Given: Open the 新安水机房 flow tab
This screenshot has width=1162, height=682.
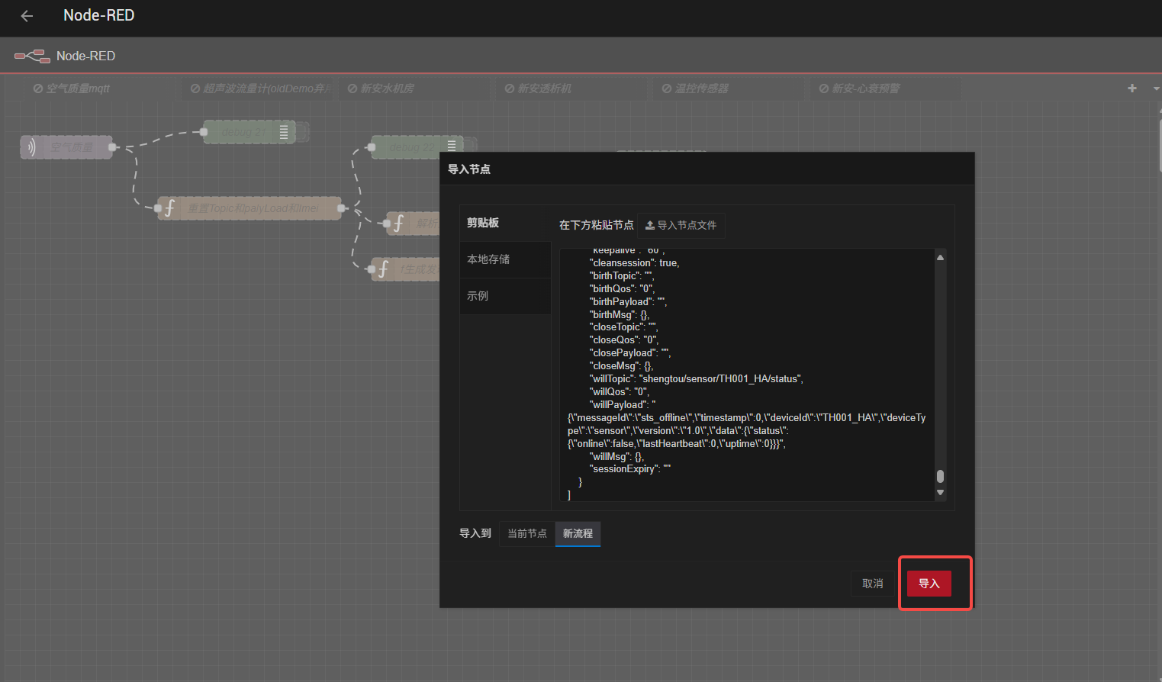Looking at the screenshot, I should (387, 88).
